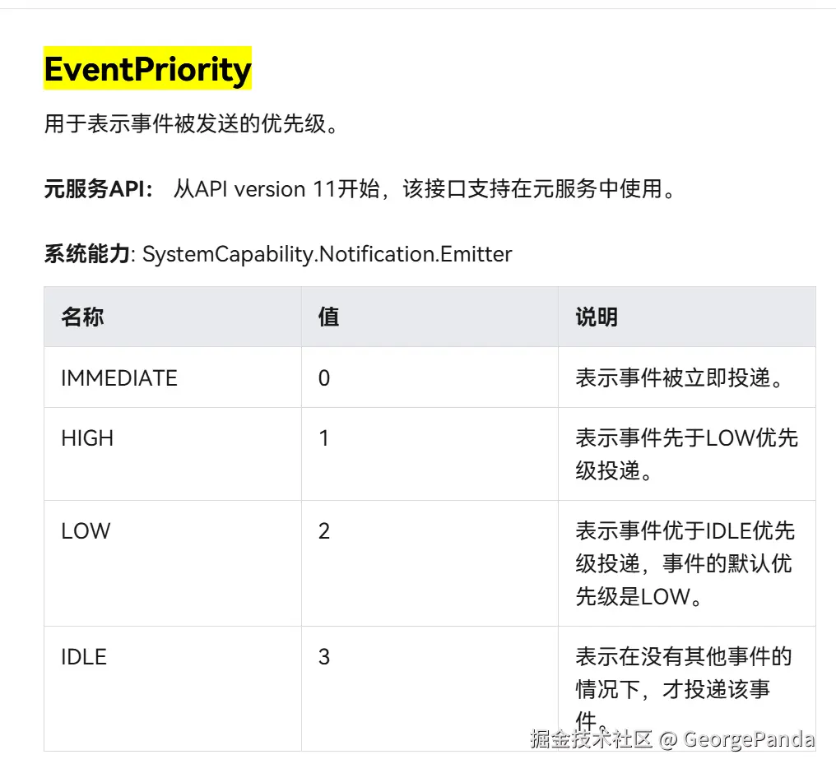Click the LOW row default priority description
836x773 pixels.
click(x=685, y=563)
